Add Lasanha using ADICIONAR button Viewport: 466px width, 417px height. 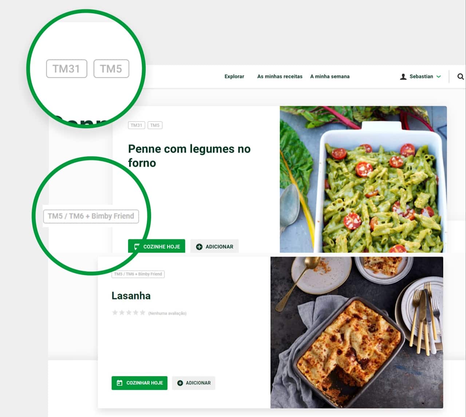coord(194,383)
